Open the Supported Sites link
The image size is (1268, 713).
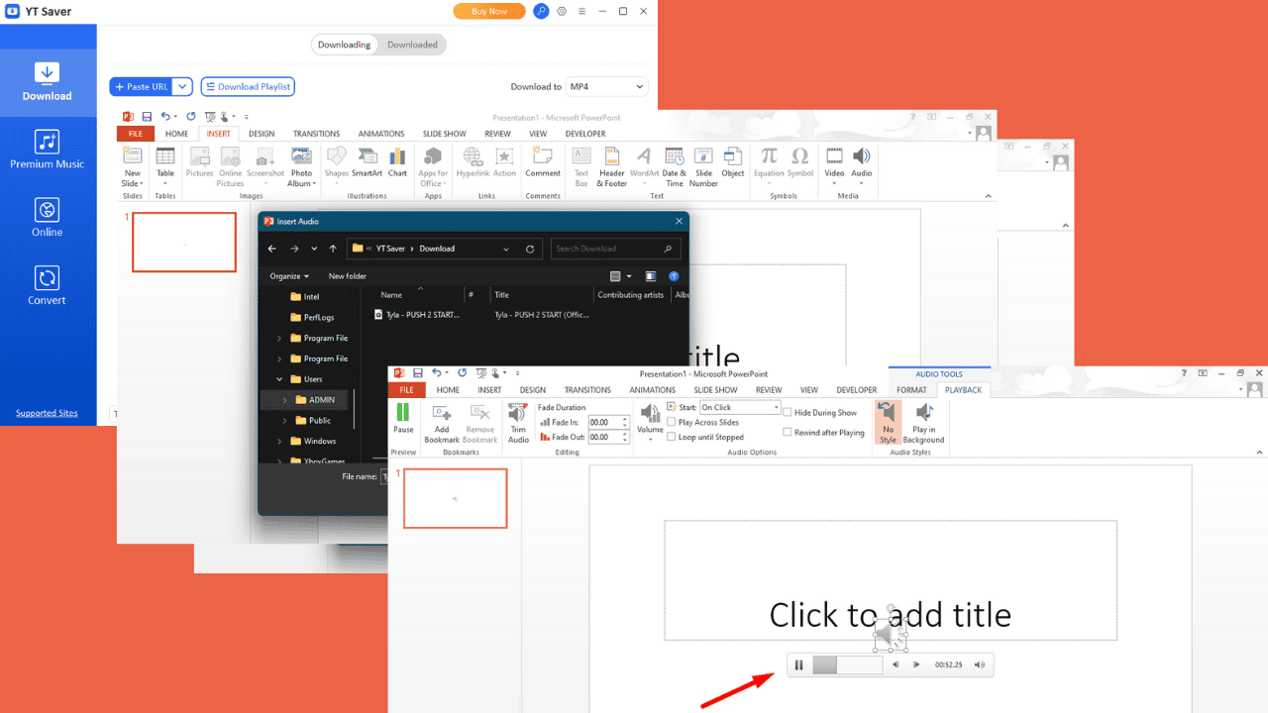pyautogui.click(x=47, y=413)
